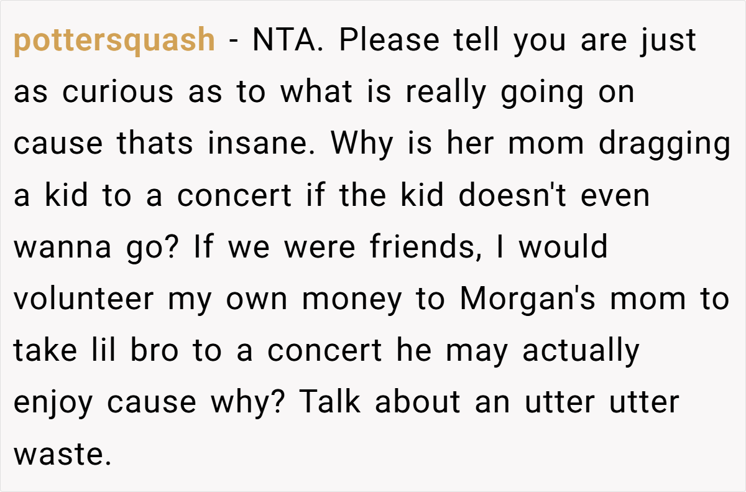Click the final word 'waste.'

(x=63, y=455)
